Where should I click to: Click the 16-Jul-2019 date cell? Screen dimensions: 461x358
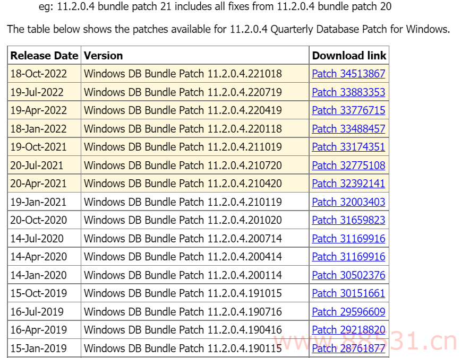coord(45,312)
